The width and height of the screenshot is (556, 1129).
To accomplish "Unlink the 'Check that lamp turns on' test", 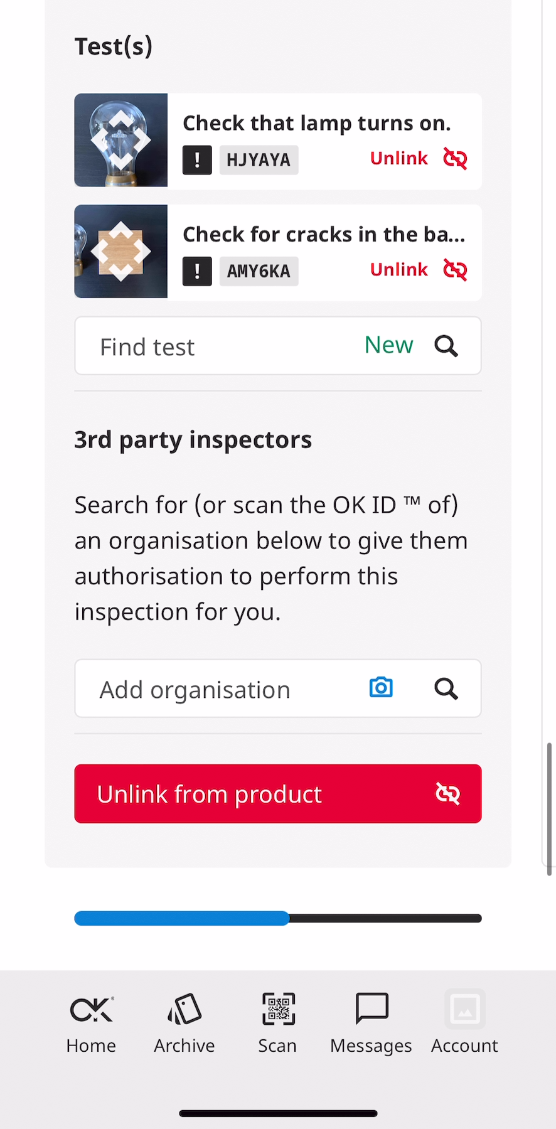I will [x=399, y=159].
